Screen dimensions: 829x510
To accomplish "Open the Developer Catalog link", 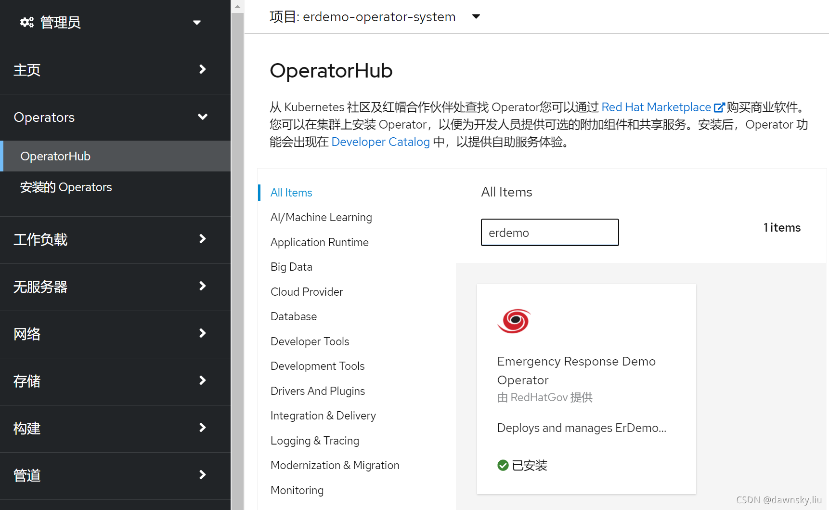I will point(380,142).
